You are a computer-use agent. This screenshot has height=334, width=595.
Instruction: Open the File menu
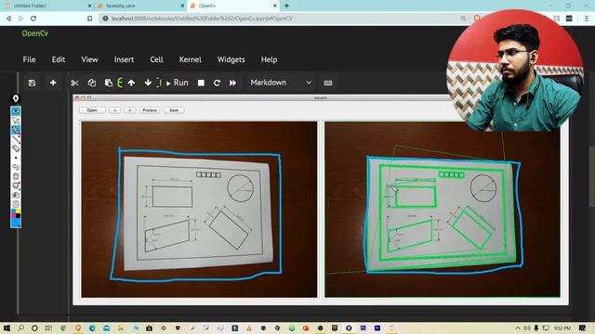(29, 59)
